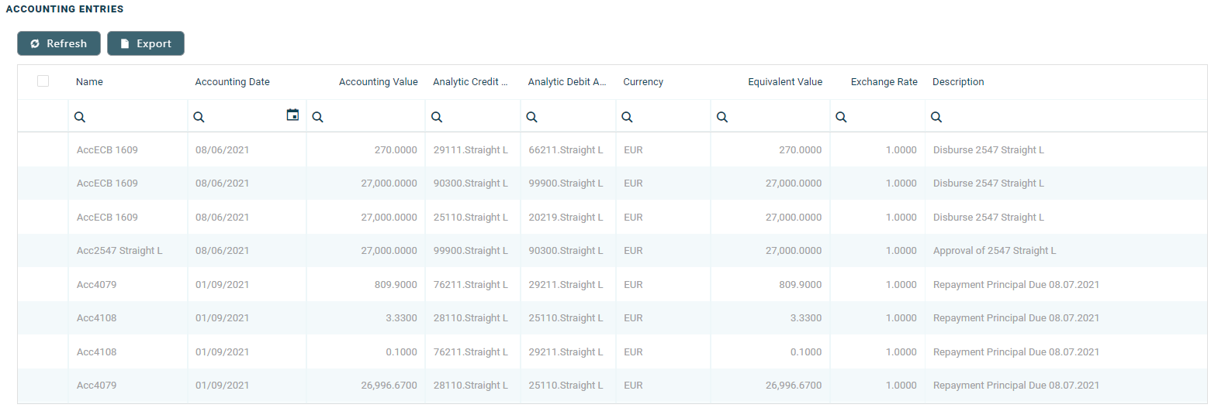Select the Acc4079 row with value 809.9000

click(96, 285)
